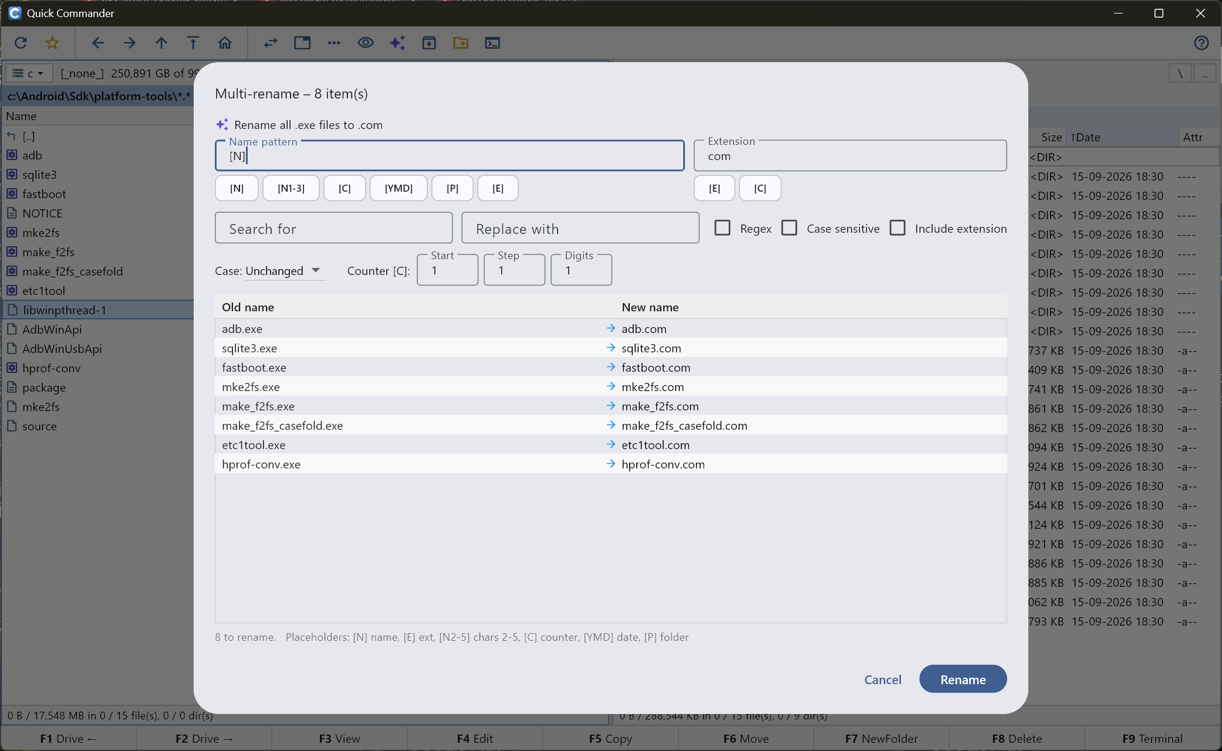Viewport: 1222px width, 751px height.
Task: Insert the [C] chip under Extension field
Action: tap(760, 188)
